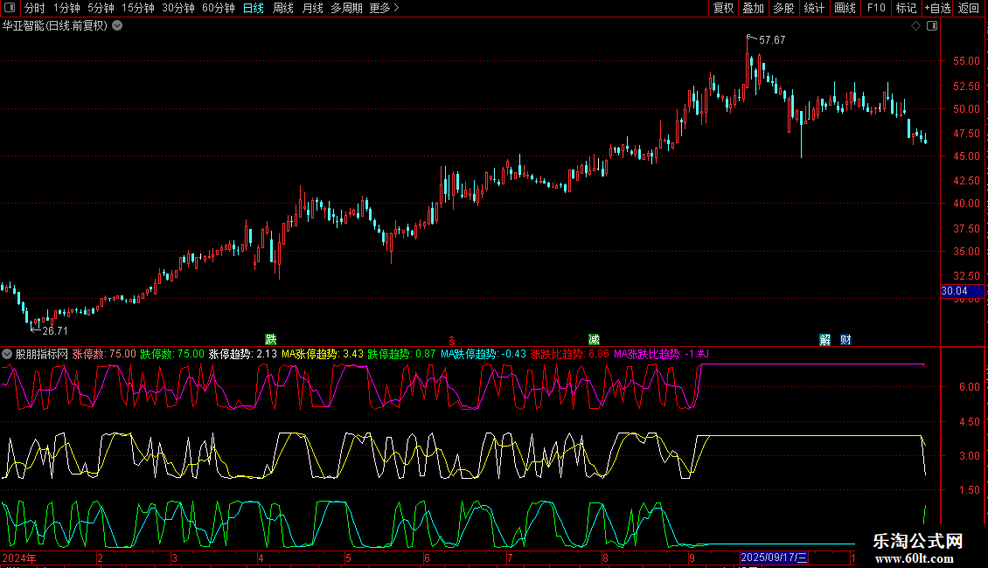Open the 多周期 view

pos(346,8)
